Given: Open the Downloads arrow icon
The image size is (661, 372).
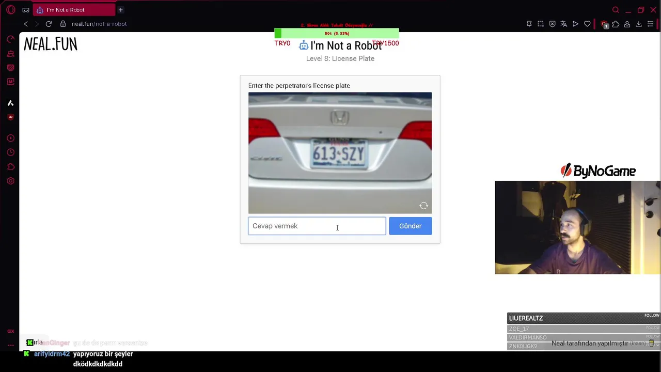Looking at the screenshot, I should (638, 24).
